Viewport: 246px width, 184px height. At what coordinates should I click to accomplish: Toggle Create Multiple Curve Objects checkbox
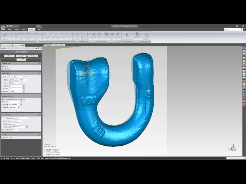coord(3,99)
